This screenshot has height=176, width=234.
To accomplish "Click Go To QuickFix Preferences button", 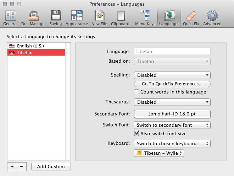I will tap(172, 84).
